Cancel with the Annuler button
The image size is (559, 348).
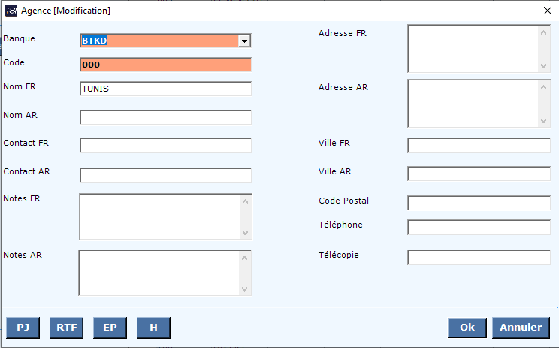521,327
